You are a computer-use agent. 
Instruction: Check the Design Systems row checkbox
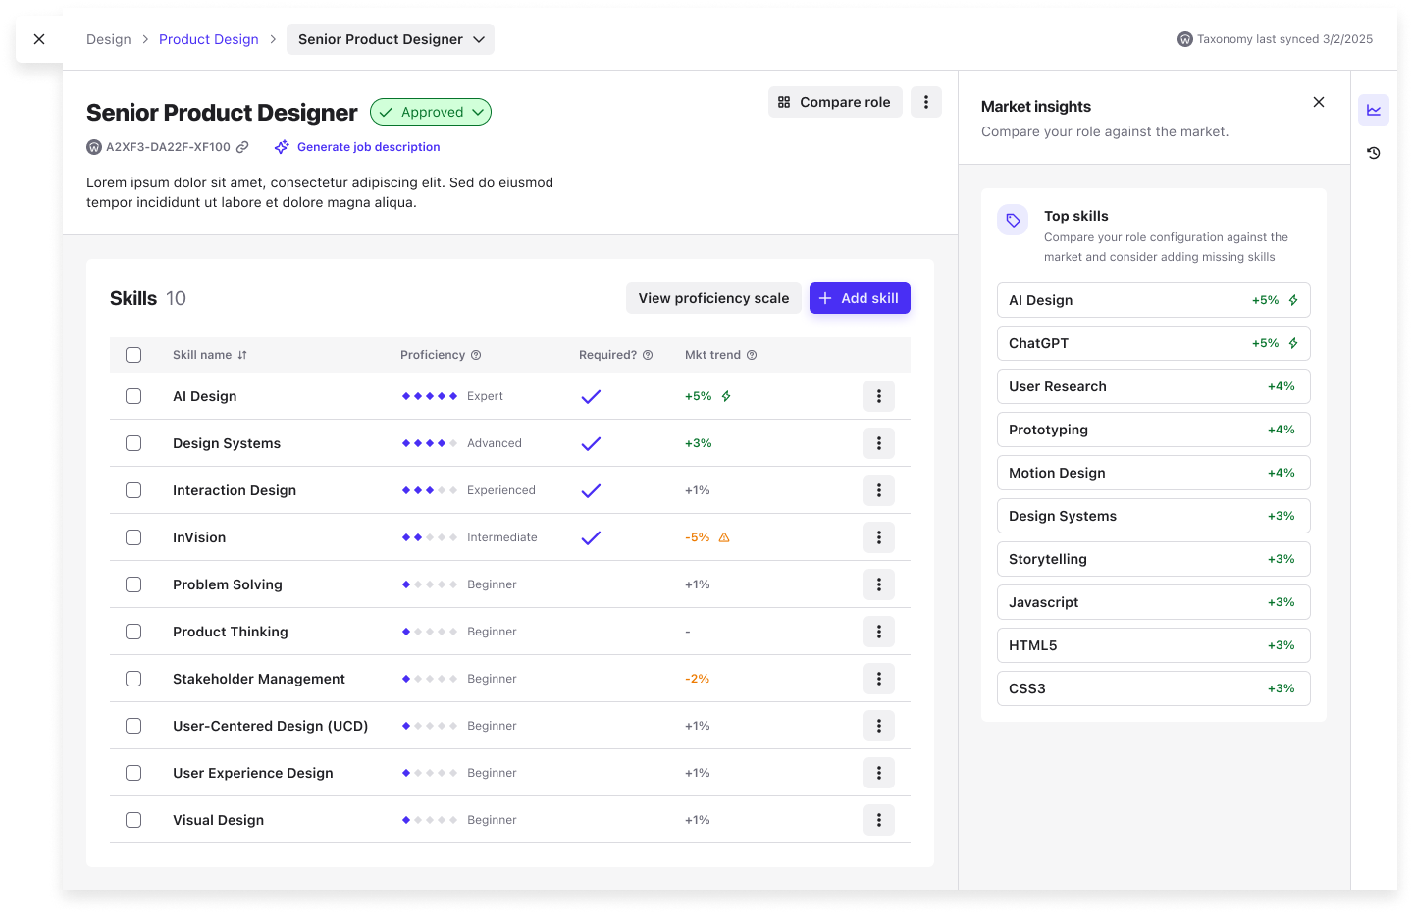tap(133, 443)
